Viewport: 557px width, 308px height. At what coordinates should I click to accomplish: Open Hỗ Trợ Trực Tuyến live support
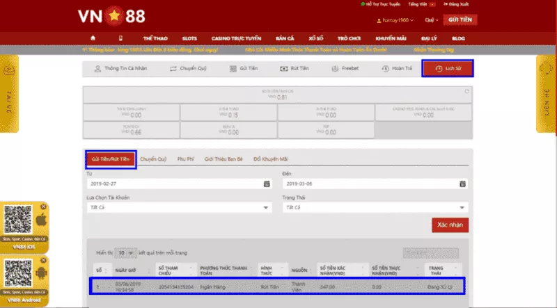pos(380,4)
